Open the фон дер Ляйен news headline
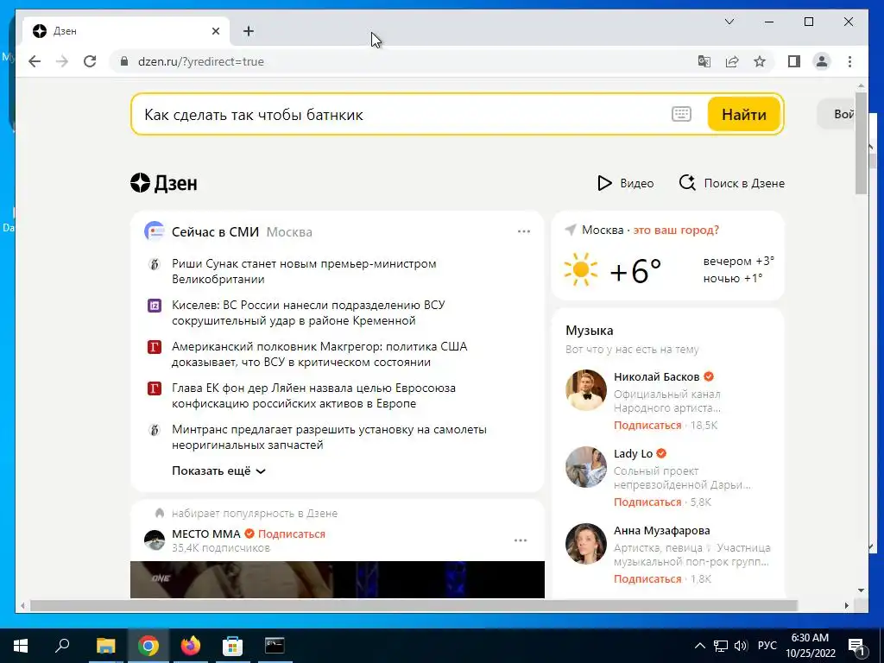Viewport: 884px width, 663px height. [x=313, y=395]
